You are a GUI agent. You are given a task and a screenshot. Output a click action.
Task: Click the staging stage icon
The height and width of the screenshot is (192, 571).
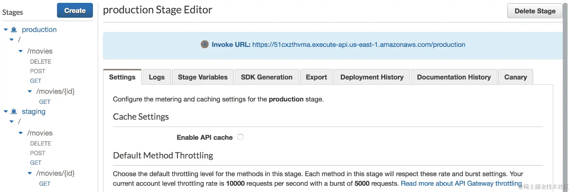coord(14,112)
